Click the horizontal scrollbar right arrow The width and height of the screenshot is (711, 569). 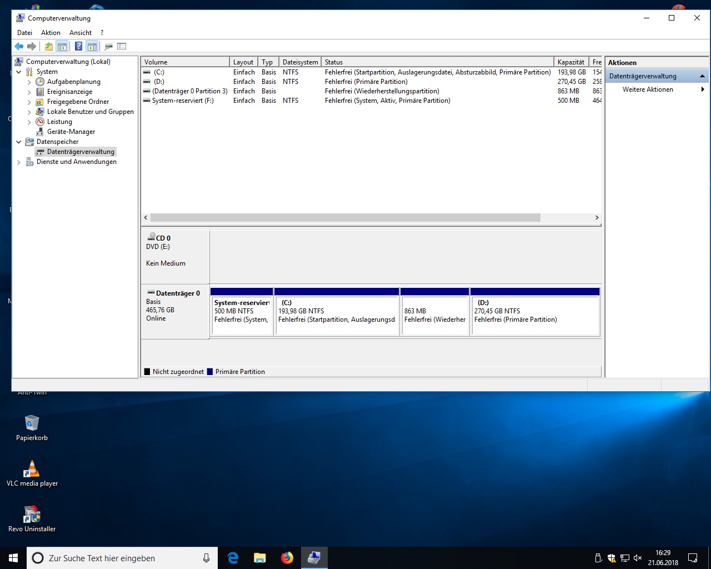click(597, 218)
